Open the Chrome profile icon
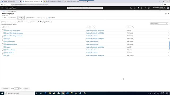Image resolution: width=170 pixels, height=95 pixels. point(165,5)
